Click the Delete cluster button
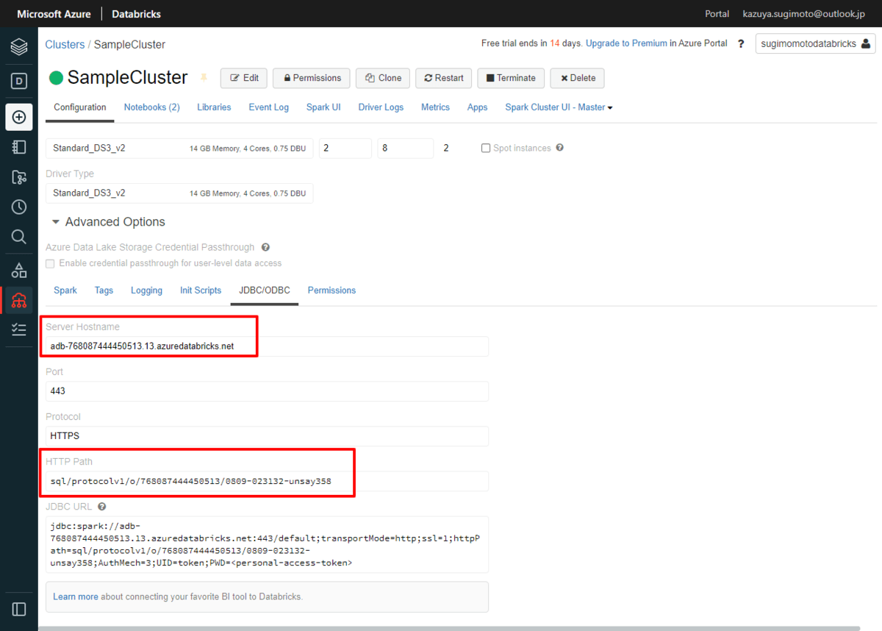Screen dimensions: 882x631 pos(577,78)
